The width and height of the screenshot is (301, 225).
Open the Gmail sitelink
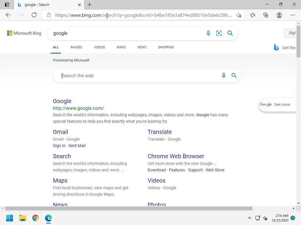61,132
